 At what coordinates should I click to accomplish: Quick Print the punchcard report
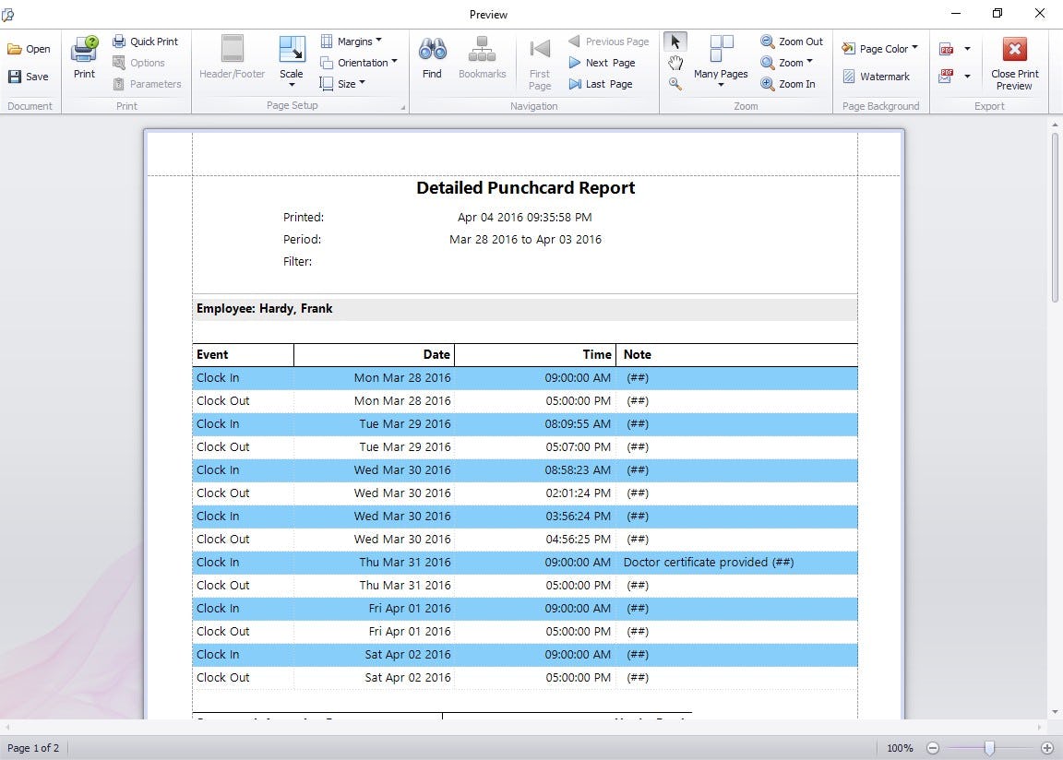146,41
